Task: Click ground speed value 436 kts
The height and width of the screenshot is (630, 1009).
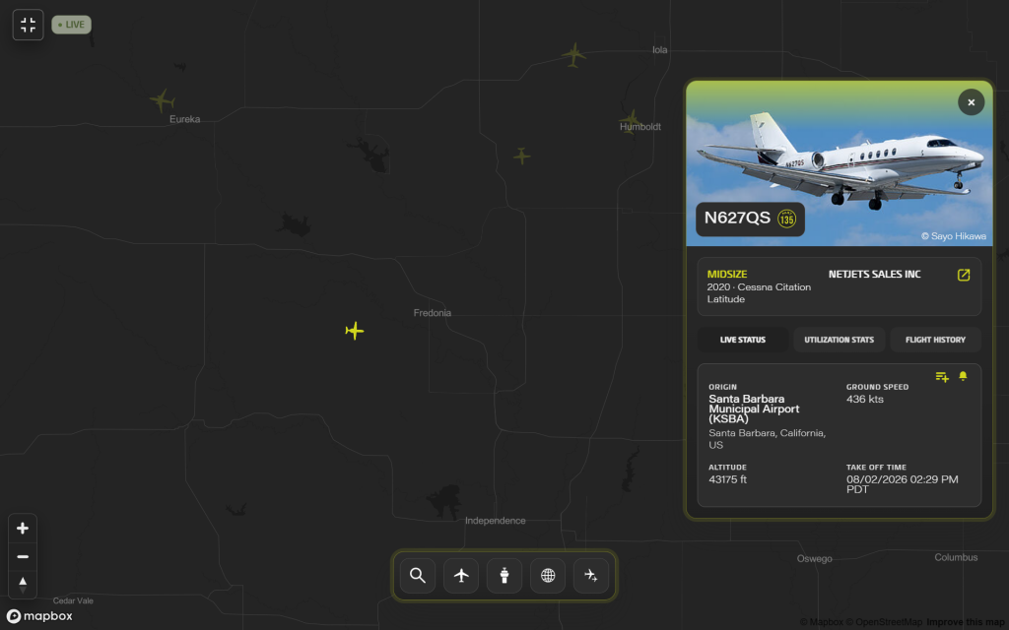Action: coord(864,400)
